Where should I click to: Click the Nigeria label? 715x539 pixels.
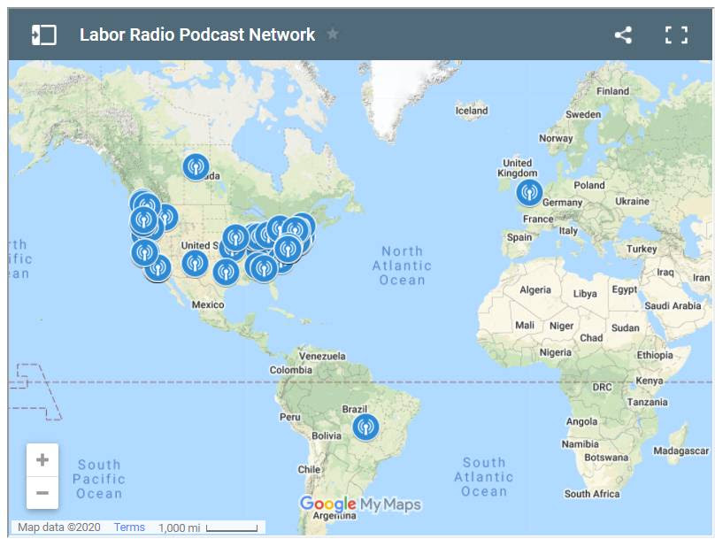point(556,352)
